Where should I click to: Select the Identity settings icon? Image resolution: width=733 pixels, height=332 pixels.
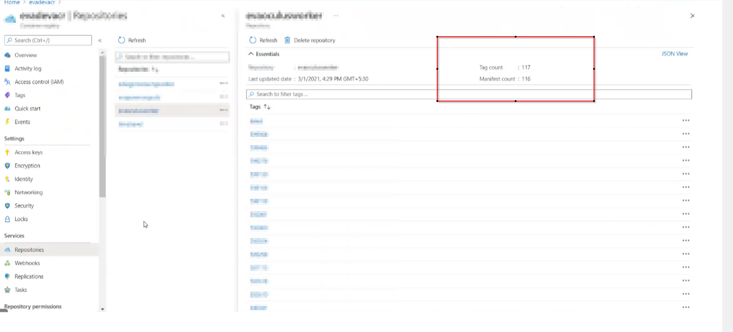click(7, 179)
